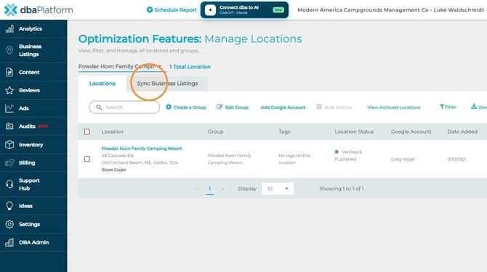Screen dimensions: 487x272
Task: Click the account name in header
Action: click(391, 10)
